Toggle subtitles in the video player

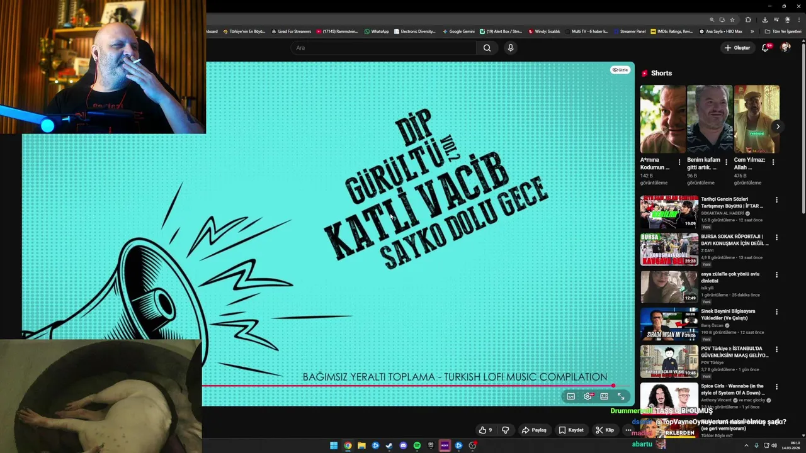571,396
